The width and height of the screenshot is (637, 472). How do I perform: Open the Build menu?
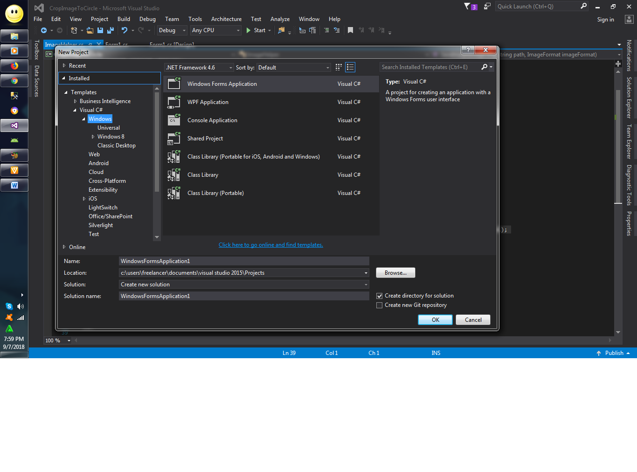124,19
